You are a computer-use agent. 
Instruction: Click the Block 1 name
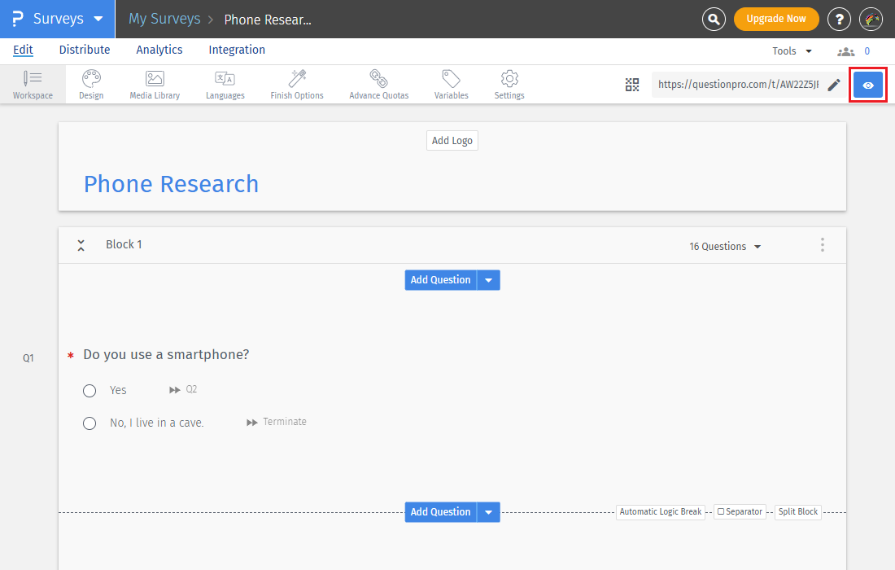coord(124,244)
